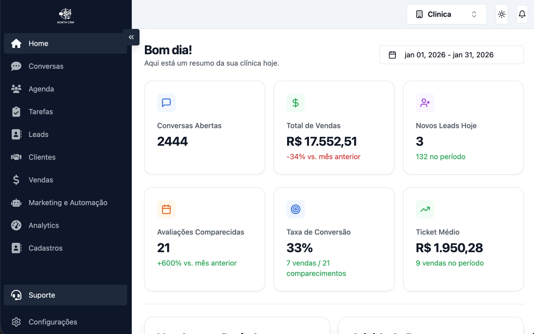Click the Conversas Abertas card
534x334 pixels.
click(204, 128)
